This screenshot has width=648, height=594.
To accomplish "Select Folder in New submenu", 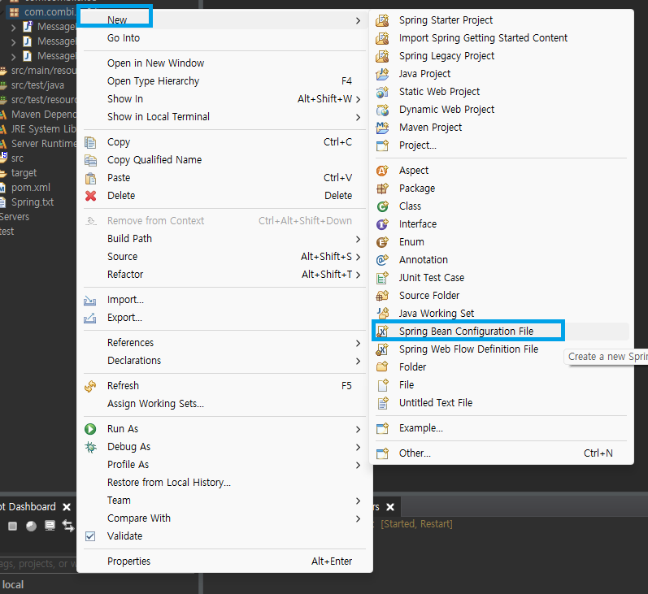I will 502,367.
